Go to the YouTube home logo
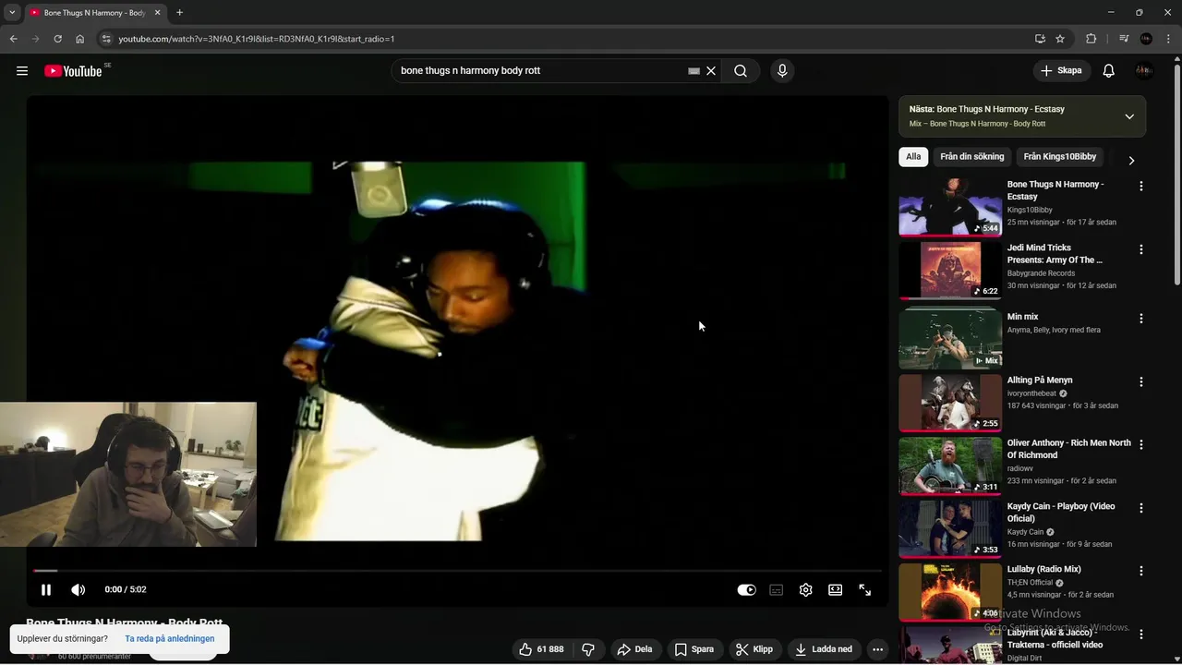The image size is (1182, 665). point(73,71)
